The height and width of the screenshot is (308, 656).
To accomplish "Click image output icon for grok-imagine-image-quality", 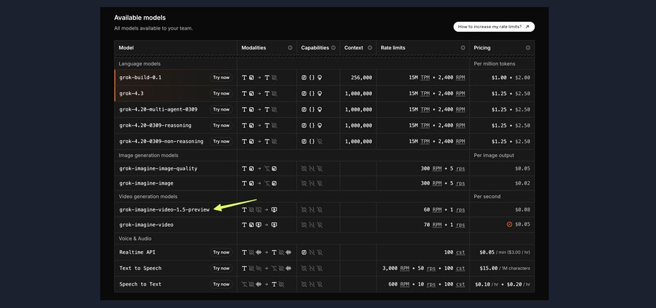I will pos(274,169).
